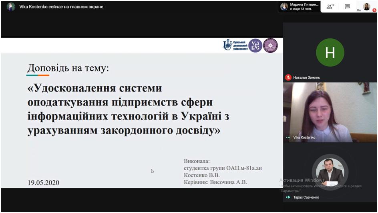Click the Тарас Савченко name label
Image resolution: width=378 pixels, height=213 pixels.
point(306,197)
